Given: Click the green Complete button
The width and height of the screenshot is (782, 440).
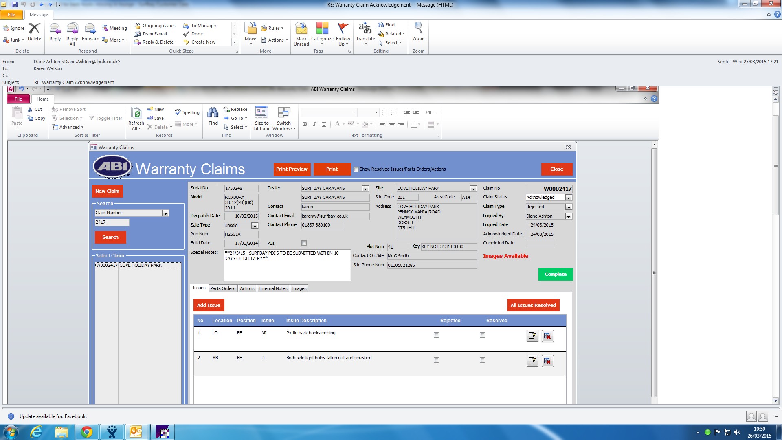Looking at the screenshot, I should 556,274.
